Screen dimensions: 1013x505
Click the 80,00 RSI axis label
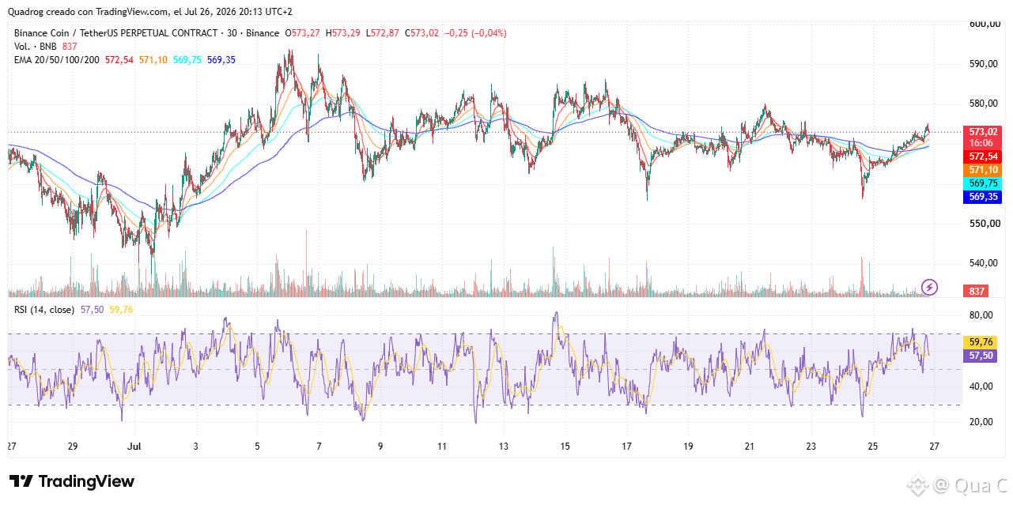point(982,315)
